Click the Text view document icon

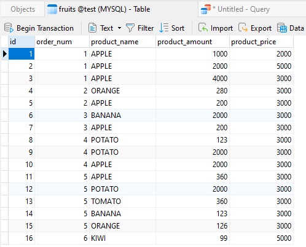click(x=92, y=28)
